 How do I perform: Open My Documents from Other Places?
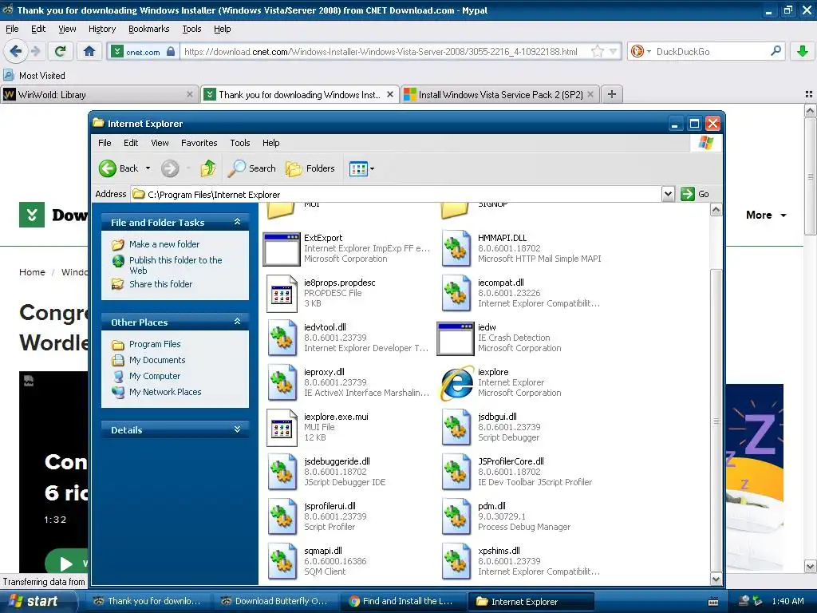click(x=157, y=360)
